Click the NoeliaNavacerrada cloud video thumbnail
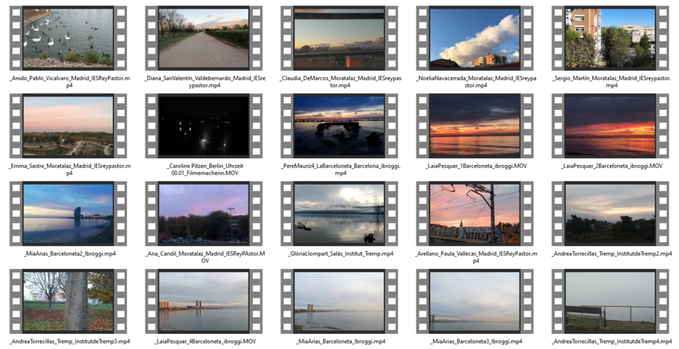The width and height of the screenshot is (679, 349). click(475, 38)
